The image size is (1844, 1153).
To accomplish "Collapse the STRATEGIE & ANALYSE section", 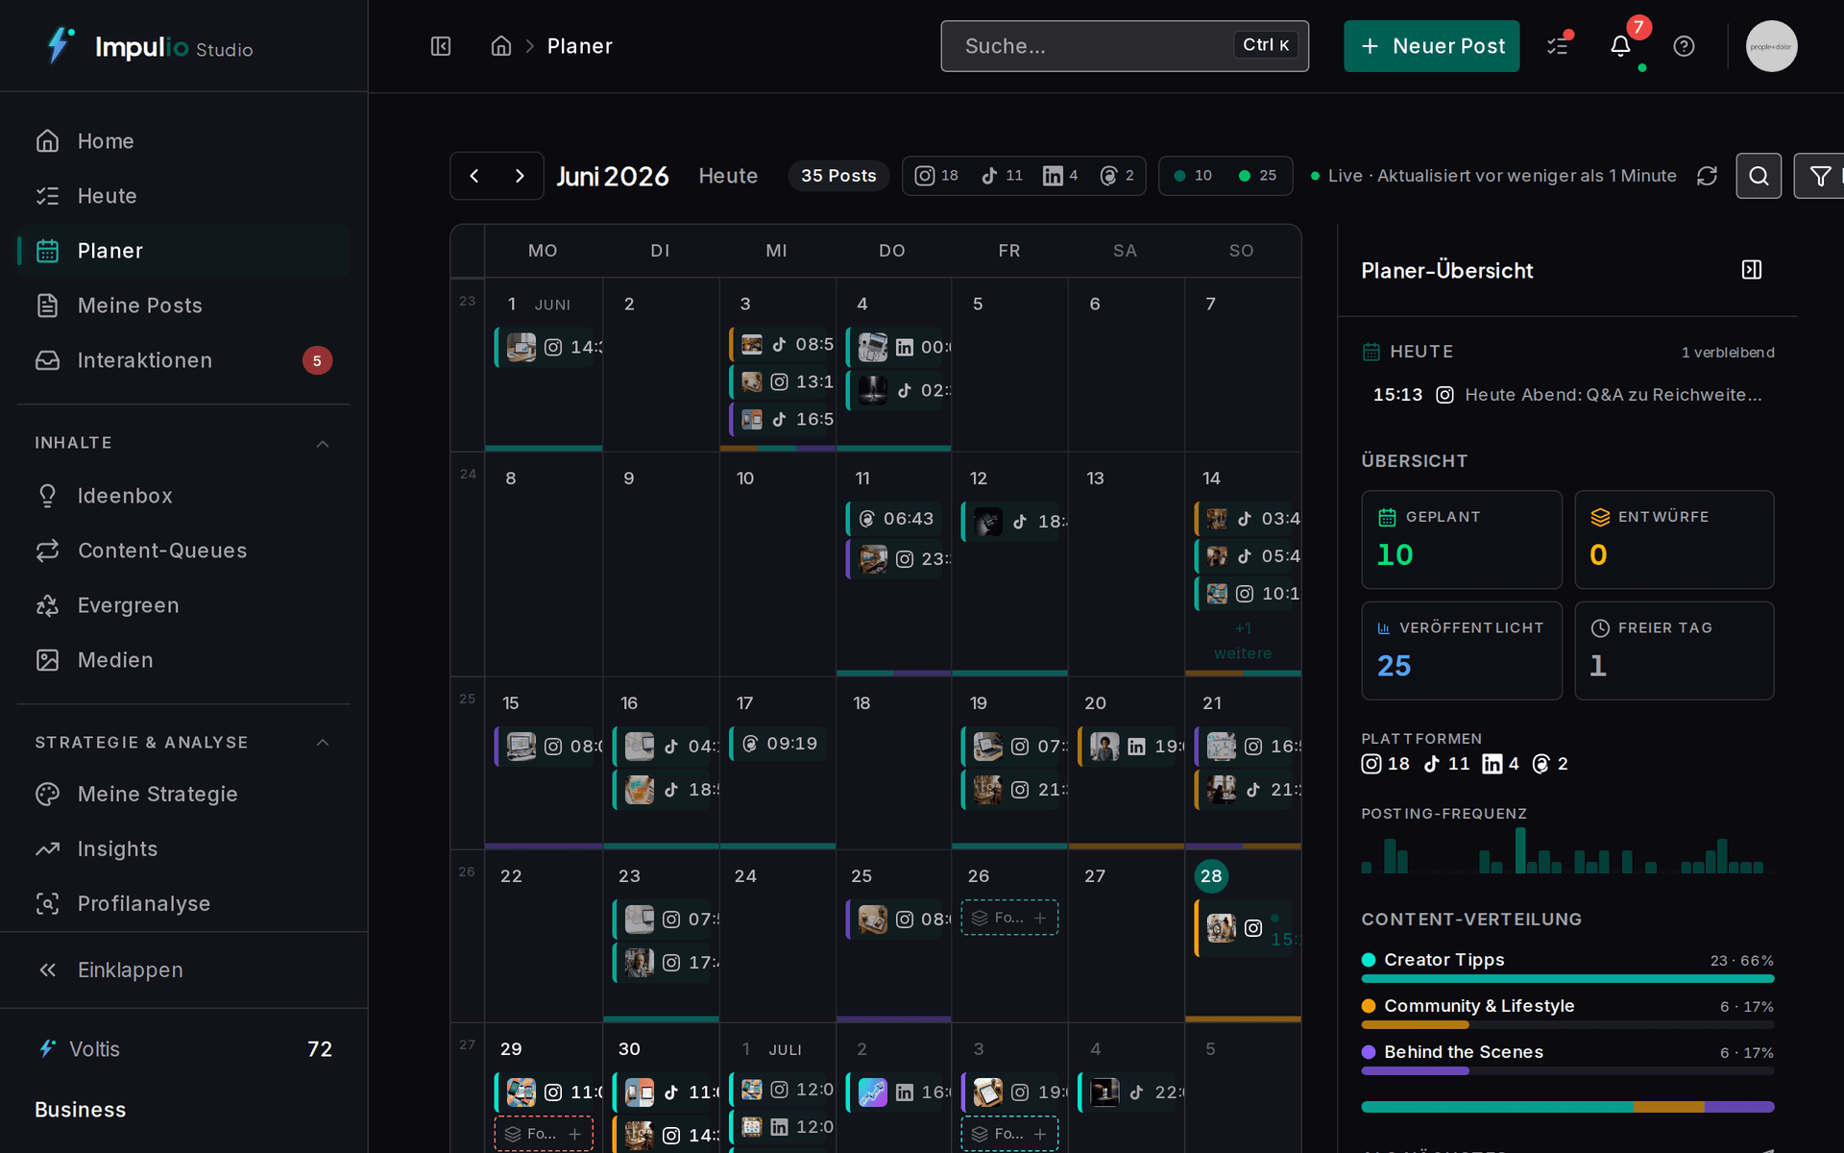I will click(x=323, y=743).
